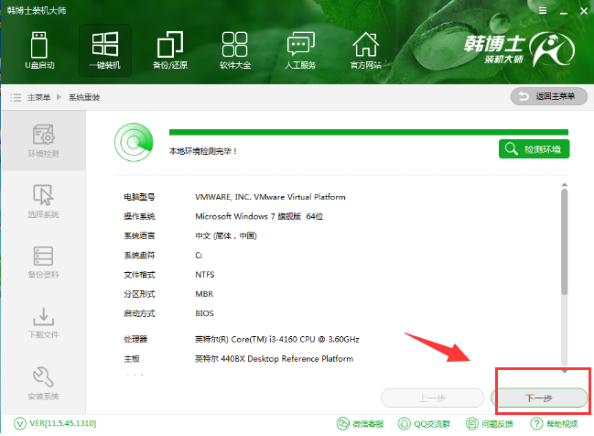Close the 韩博士装机大师 window
Screen dimensions: 594x436
[x=584, y=11]
